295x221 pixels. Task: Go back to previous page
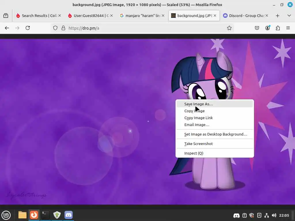point(7,28)
